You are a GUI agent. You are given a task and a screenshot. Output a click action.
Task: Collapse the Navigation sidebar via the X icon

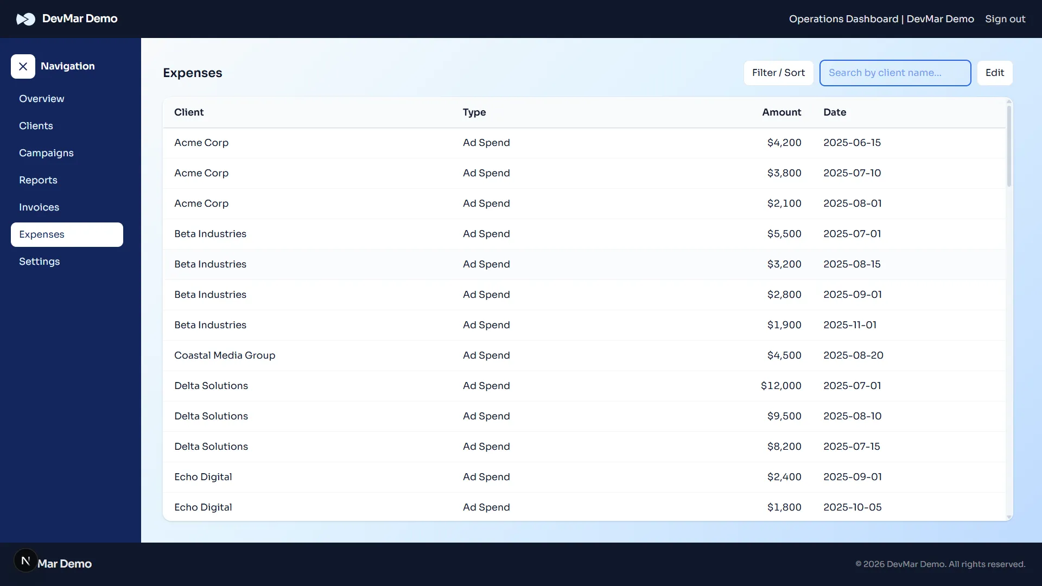tap(23, 66)
